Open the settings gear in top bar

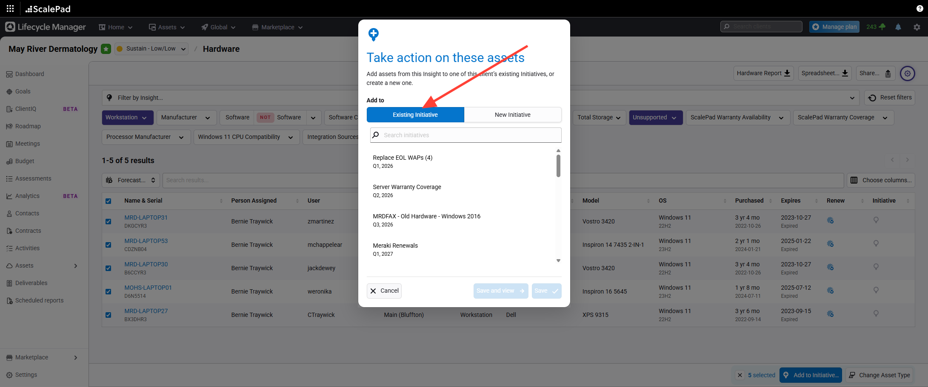tap(917, 27)
